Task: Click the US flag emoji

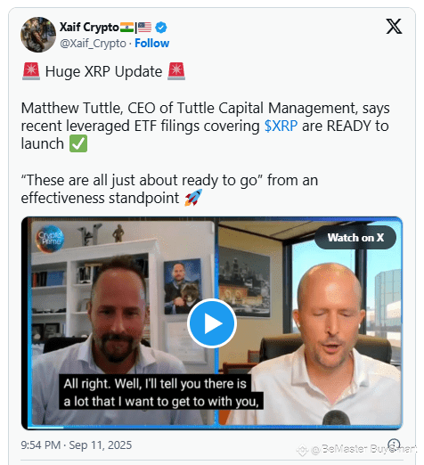Action: (x=144, y=28)
